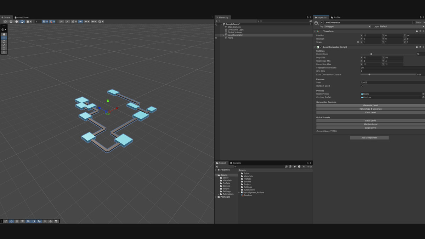Collapse the Transform component
Screen dimensions: 425x239
(x=315, y=31)
